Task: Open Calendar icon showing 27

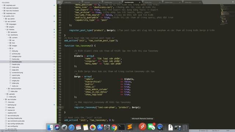Action: click(x=79, y=127)
